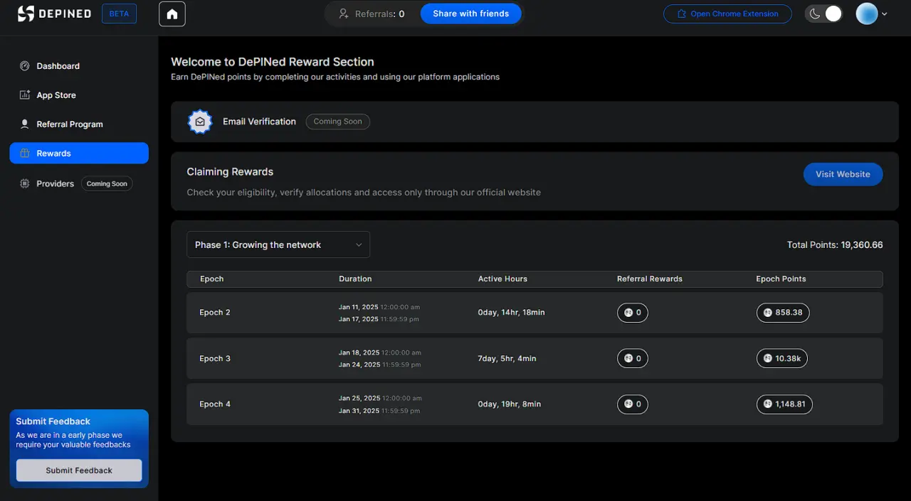This screenshot has height=501, width=911.
Task: Click the 0day, 14hr, 18min value
Action: tap(512, 313)
